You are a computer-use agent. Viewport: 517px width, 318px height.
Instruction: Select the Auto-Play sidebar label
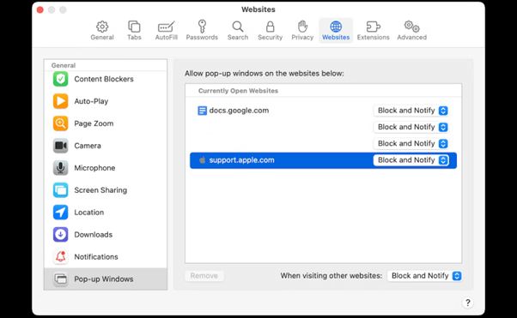coord(91,101)
